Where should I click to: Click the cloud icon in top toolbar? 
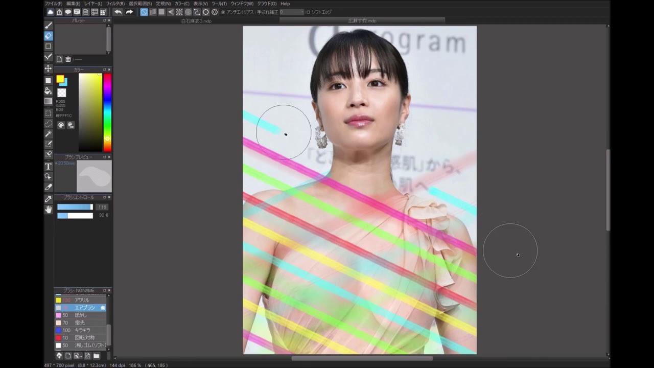click(51, 12)
